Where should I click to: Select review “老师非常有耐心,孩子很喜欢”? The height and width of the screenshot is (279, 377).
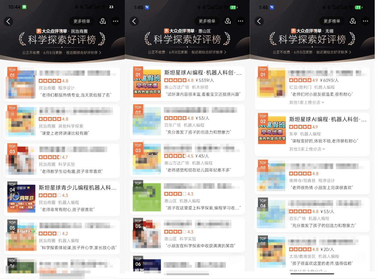pos(68,210)
